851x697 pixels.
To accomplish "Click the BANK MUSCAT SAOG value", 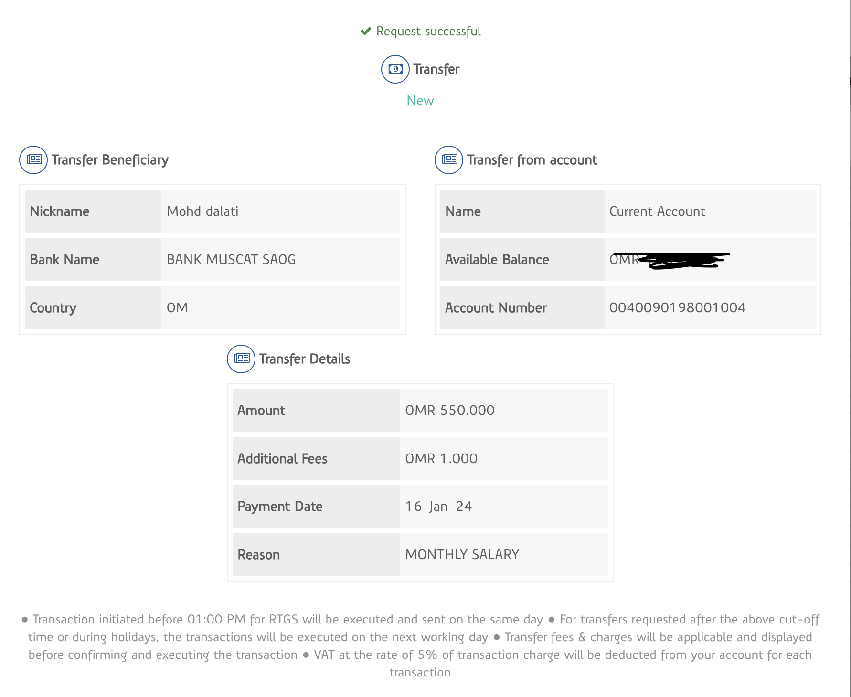I will (x=231, y=260).
